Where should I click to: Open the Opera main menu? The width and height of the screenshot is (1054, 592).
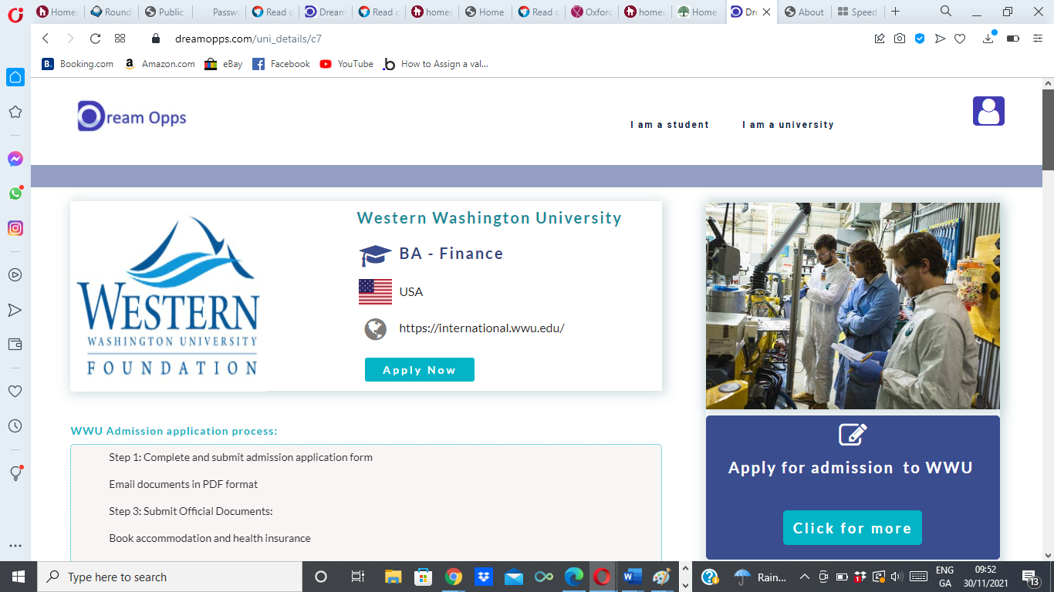point(15,13)
